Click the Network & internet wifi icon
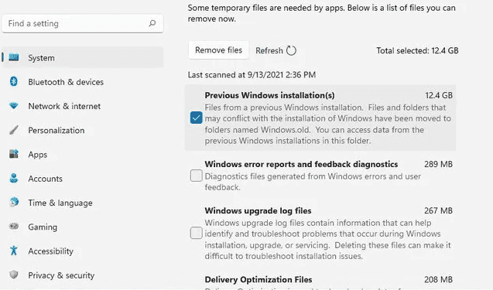The height and width of the screenshot is (290, 493). click(x=13, y=106)
